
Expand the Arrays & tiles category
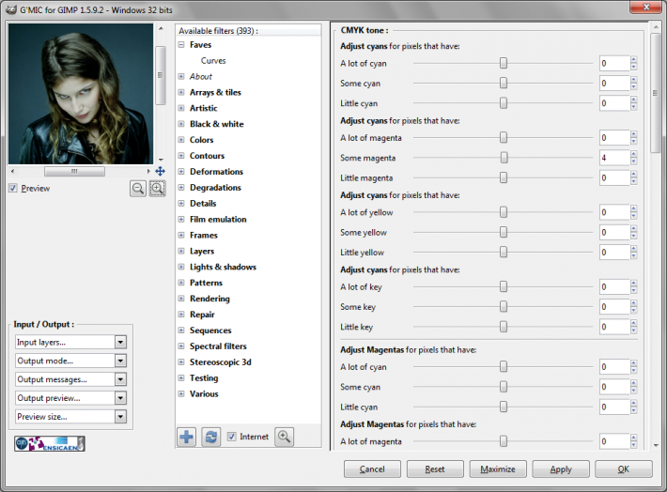181,92
